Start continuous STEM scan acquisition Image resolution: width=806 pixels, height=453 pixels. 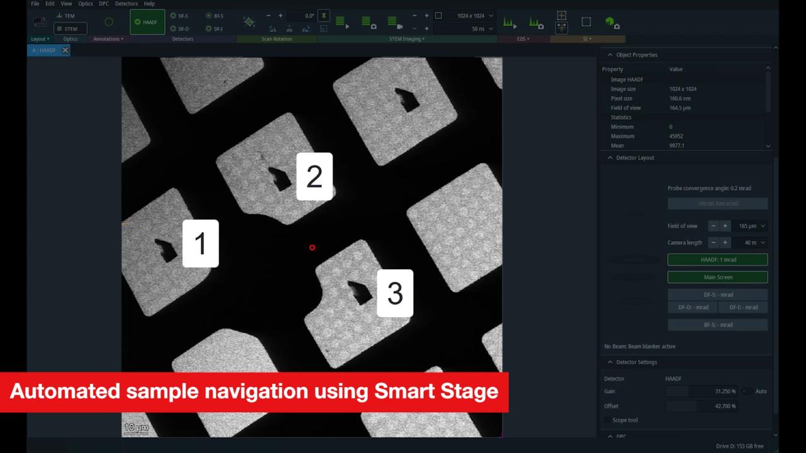343,23
